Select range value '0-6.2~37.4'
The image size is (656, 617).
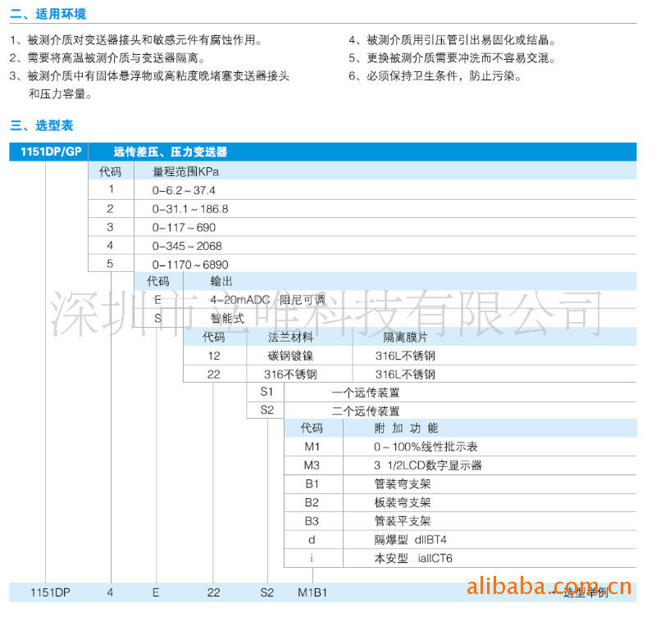point(184,191)
